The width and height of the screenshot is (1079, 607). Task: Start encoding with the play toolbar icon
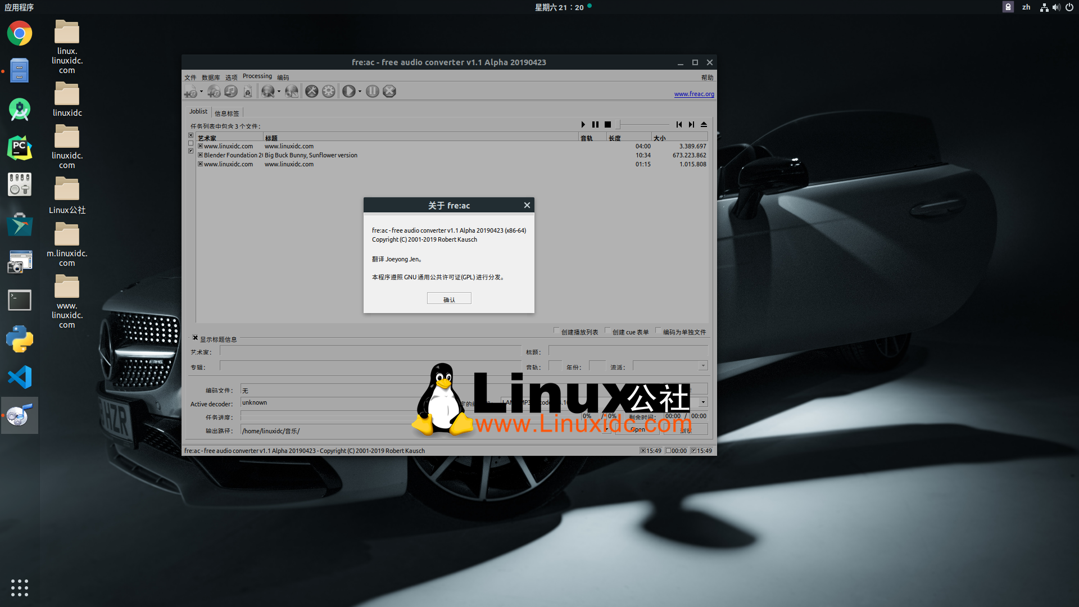[x=348, y=91]
